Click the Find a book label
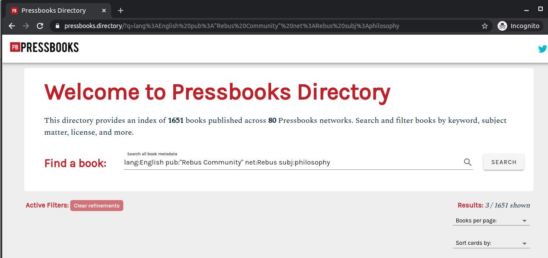 [75, 164]
